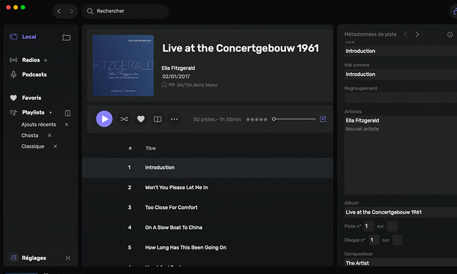The image size is (457, 274).
Task: Click the Titre column header
Action: pos(150,148)
